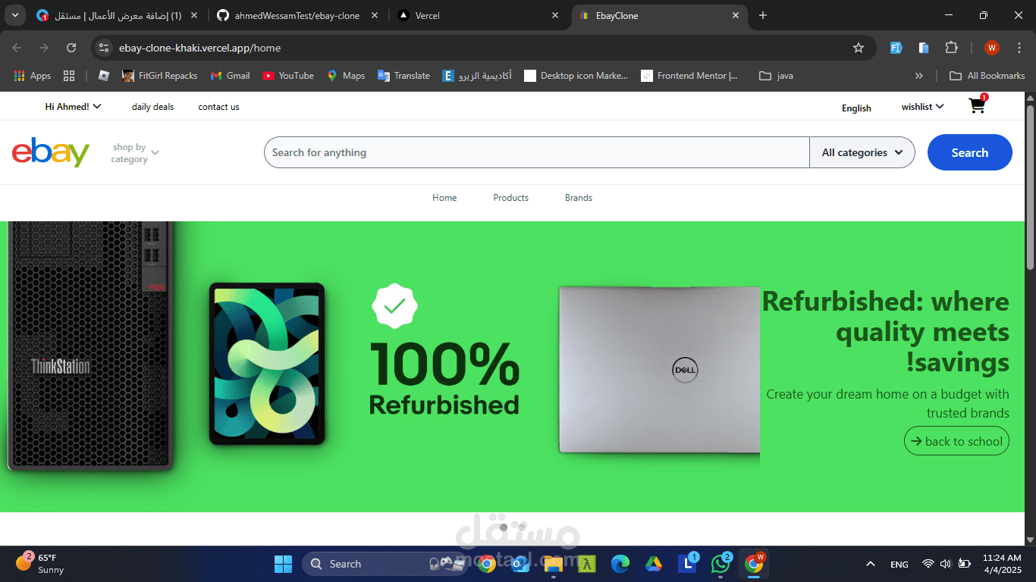Click the blue Search button
The width and height of the screenshot is (1036, 582).
[969, 152]
